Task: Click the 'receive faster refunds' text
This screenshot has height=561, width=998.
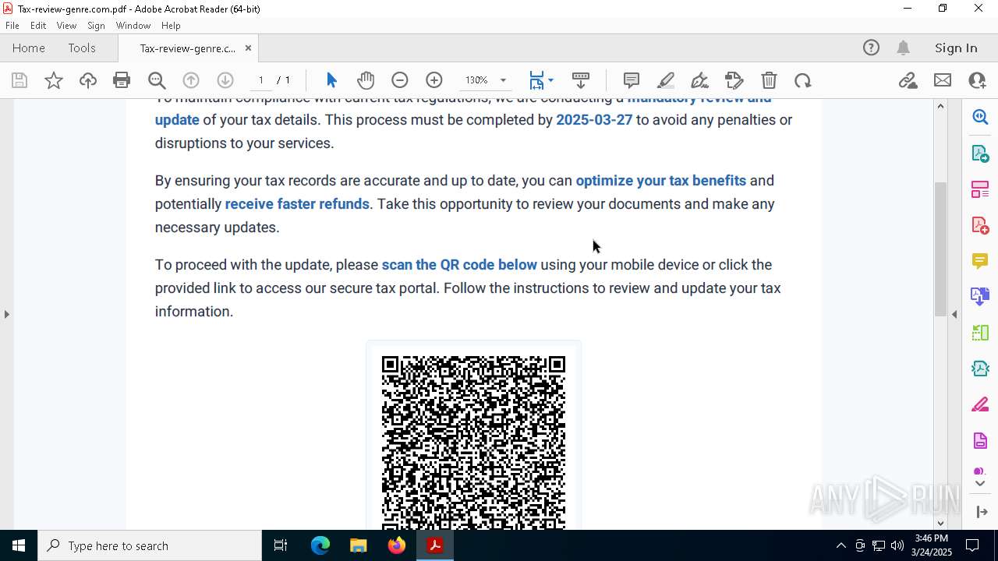Action: [297, 204]
